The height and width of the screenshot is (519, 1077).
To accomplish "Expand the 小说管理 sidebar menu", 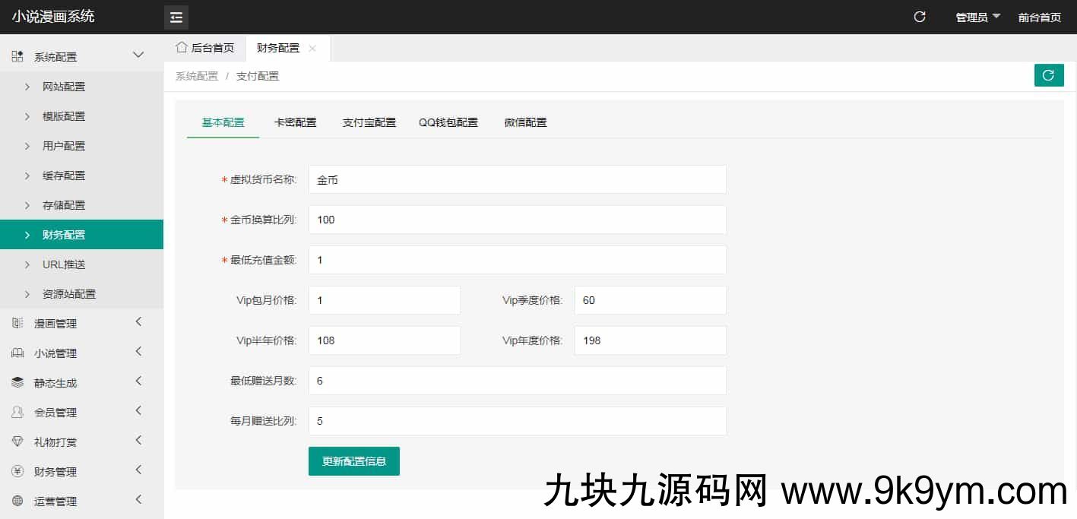I will click(81, 353).
